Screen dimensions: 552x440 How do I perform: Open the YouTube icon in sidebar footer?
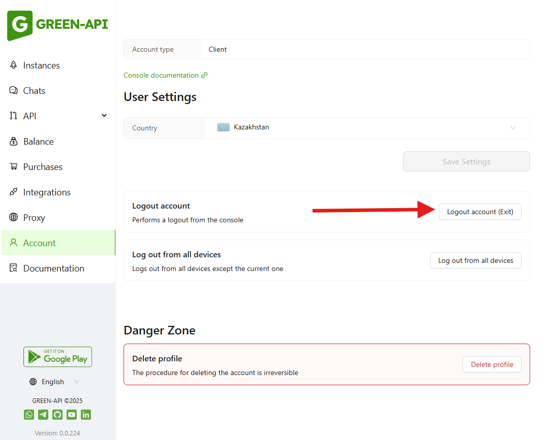[72, 415]
